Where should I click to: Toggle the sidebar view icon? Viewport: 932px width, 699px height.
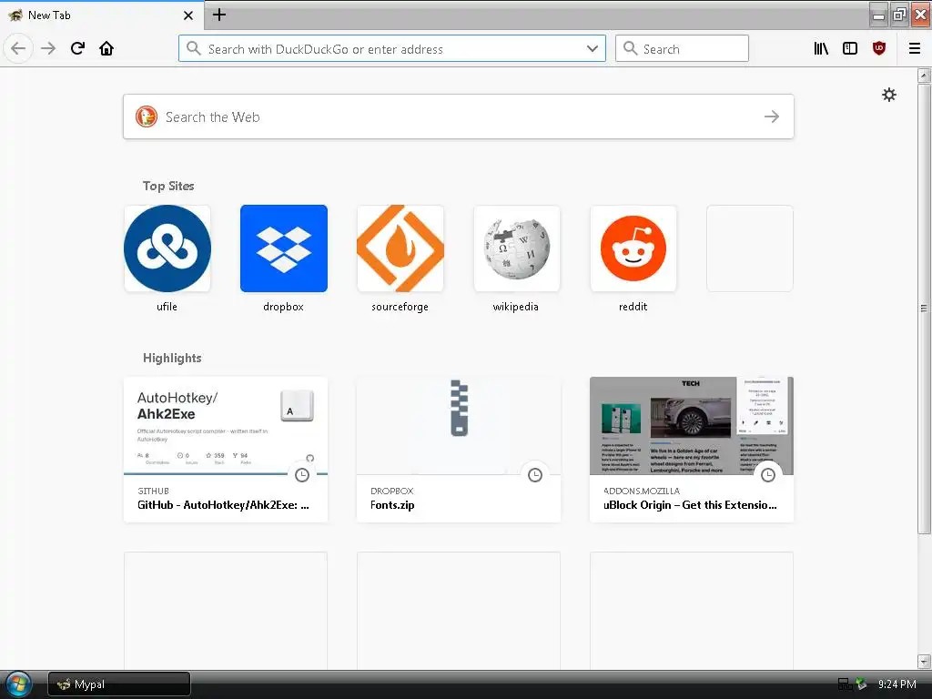click(x=850, y=48)
